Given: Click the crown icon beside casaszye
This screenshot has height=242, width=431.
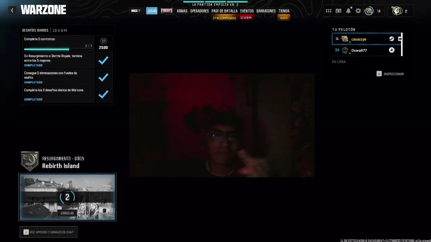Looking at the screenshot, I should click(400, 39).
